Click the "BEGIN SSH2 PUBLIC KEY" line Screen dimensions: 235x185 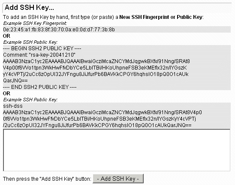(x=42, y=49)
